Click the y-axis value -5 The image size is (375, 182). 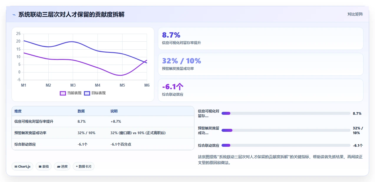(x=19, y=80)
